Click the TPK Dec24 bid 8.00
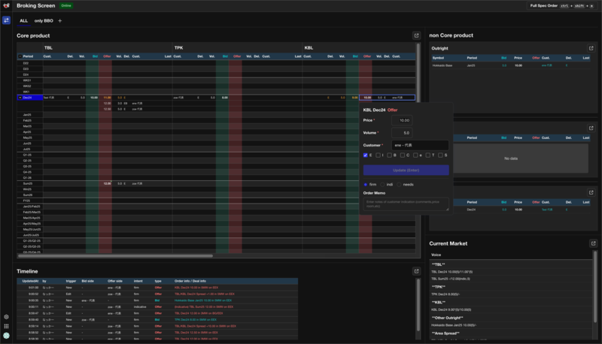602x344 pixels. point(224,98)
